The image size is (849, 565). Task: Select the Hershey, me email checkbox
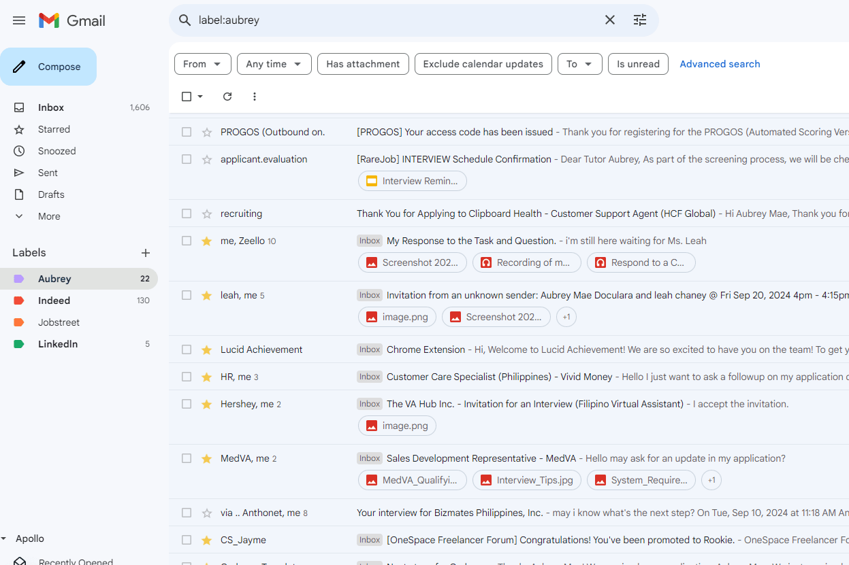click(187, 404)
